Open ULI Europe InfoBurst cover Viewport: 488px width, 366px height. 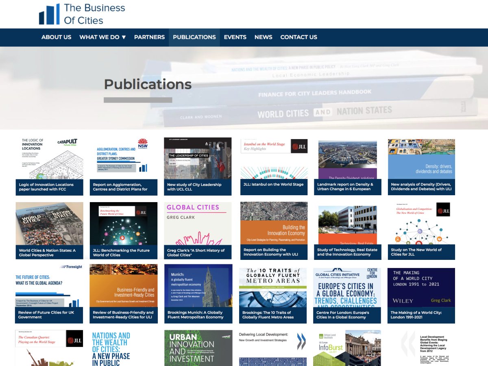(x=347, y=348)
